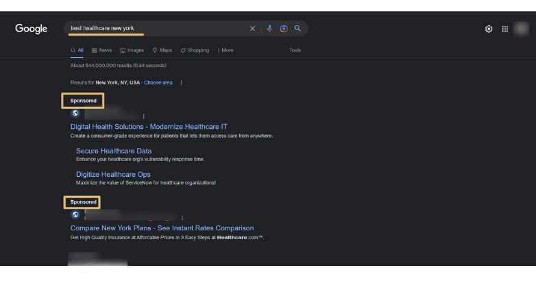Open the Tools options
Screen dimensions: 536x281
pyautogui.click(x=295, y=50)
